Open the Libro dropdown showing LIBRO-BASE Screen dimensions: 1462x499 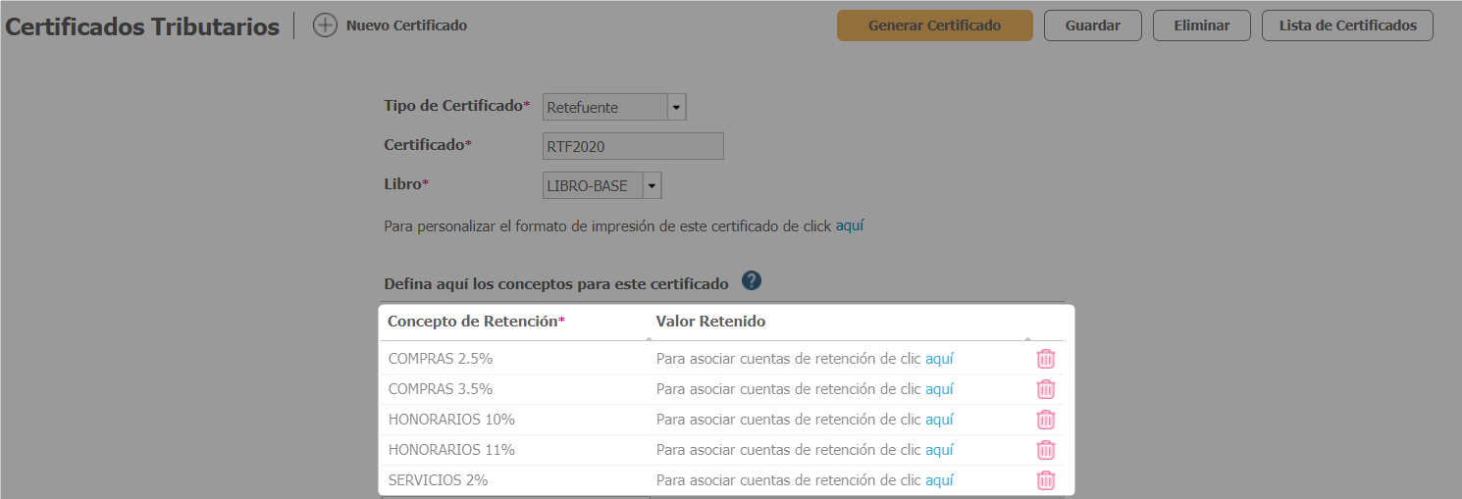coord(653,185)
